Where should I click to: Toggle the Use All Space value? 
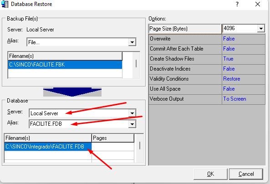tap(243, 89)
